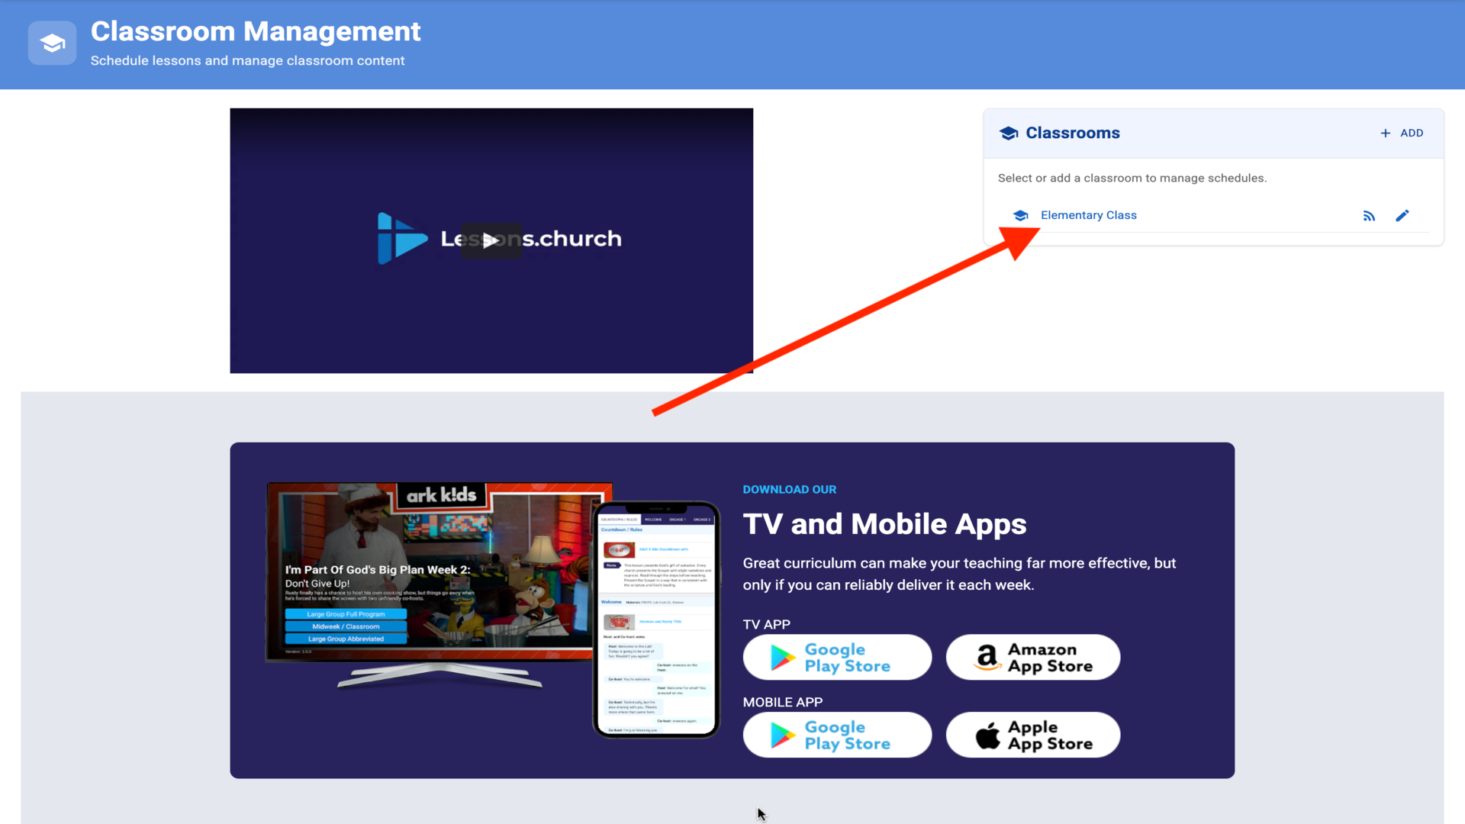Viewport: 1465px width, 824px height.
Task: Click the Elementary Class row cap icon
Action: [x=1020, y=216]
